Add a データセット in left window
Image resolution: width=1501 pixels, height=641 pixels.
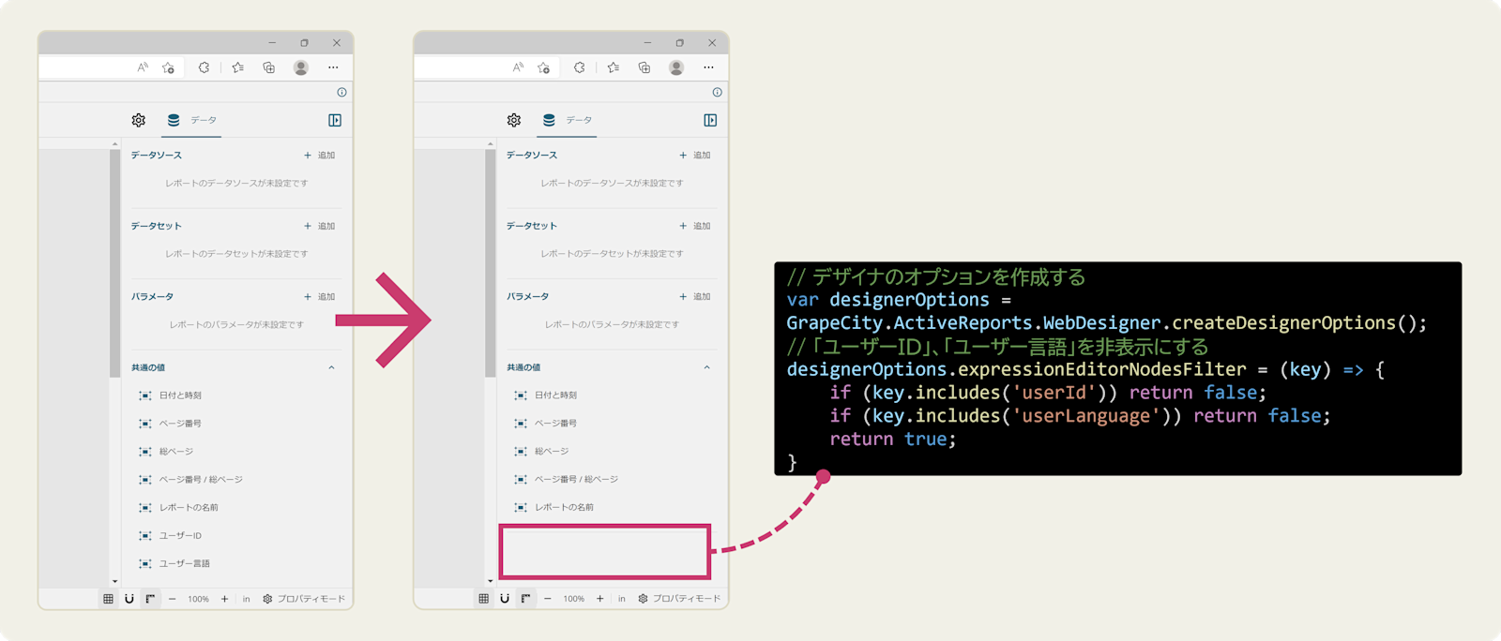[319, 226]
